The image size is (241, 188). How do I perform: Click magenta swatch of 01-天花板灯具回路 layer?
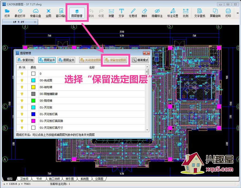33,121
